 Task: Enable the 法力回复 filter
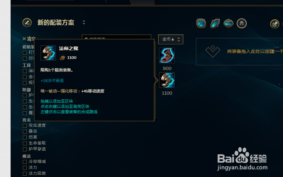(x=25, y=174)
